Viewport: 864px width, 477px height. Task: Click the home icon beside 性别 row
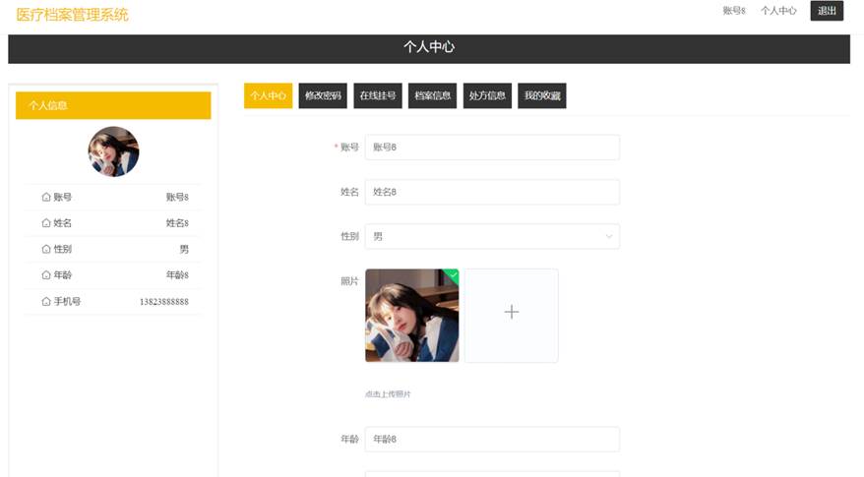(46, 249)
